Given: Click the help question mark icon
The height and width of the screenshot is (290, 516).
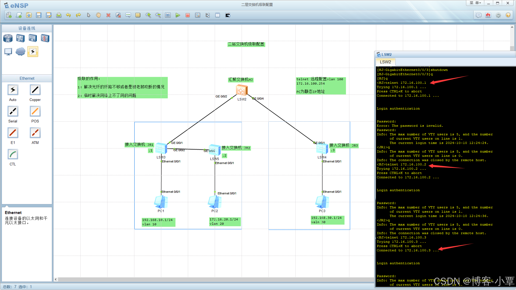Looking at the screenshot, I should coord(508,15).
